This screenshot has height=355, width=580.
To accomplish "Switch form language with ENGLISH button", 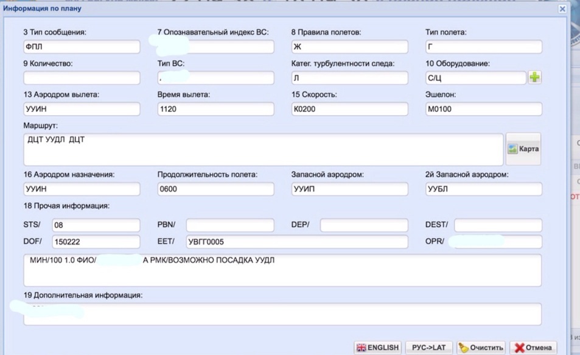I will pos(377,347).
